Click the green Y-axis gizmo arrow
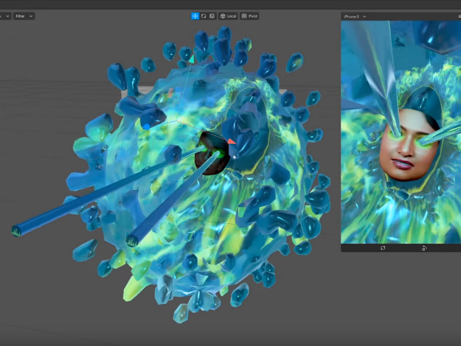461x346 pixels. click(x=191, y=59)
